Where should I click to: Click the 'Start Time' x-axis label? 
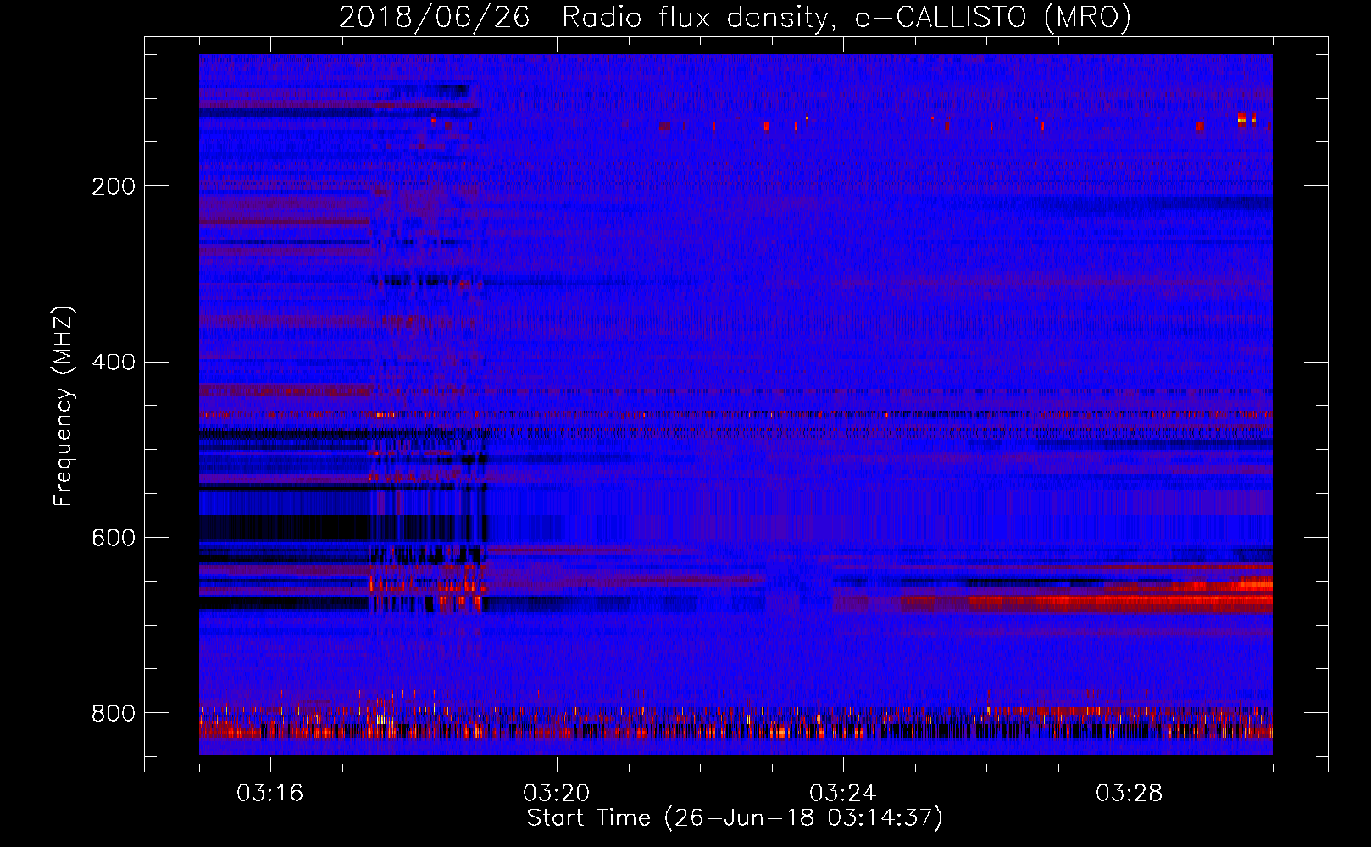pos(735,818)
